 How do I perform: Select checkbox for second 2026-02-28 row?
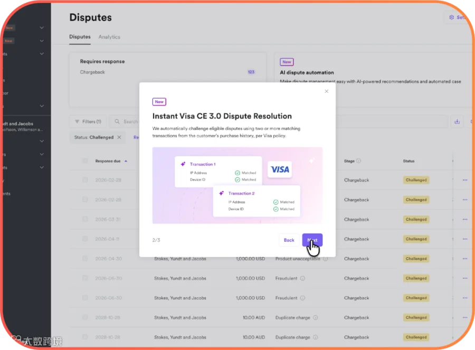pyautogui.click(x=85, y=200)
